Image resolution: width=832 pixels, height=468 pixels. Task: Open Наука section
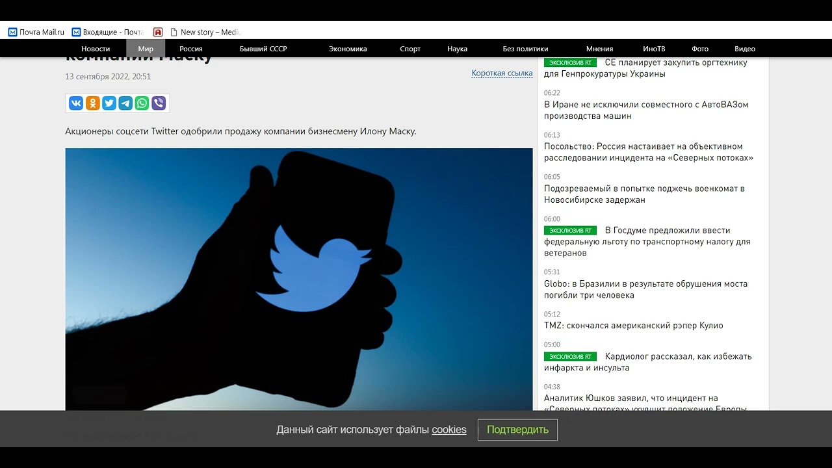(x=457, y=49)
